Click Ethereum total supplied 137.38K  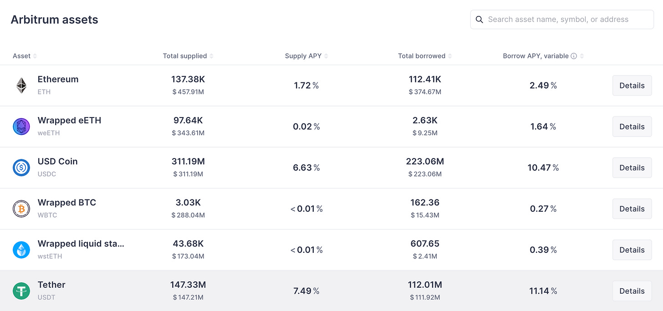pyautogui.click(x=188, y=79)
